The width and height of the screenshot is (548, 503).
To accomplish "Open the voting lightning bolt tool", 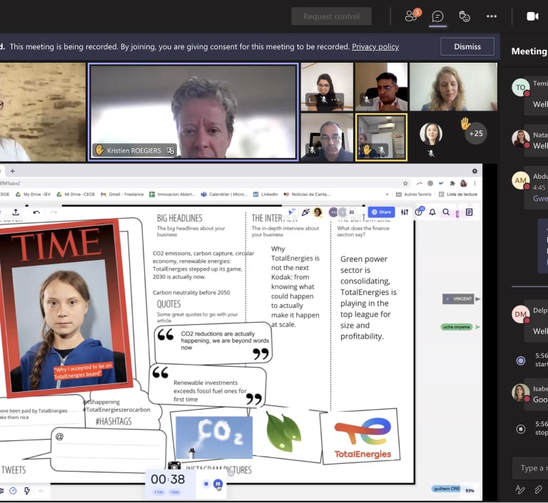I will pos(27,491).
